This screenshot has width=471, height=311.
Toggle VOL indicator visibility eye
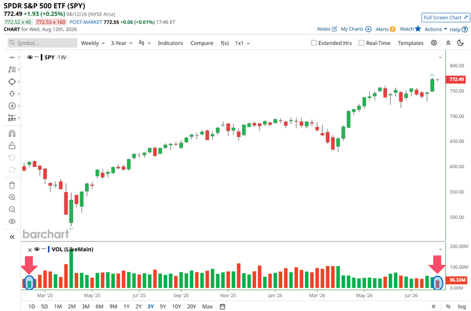37,249
